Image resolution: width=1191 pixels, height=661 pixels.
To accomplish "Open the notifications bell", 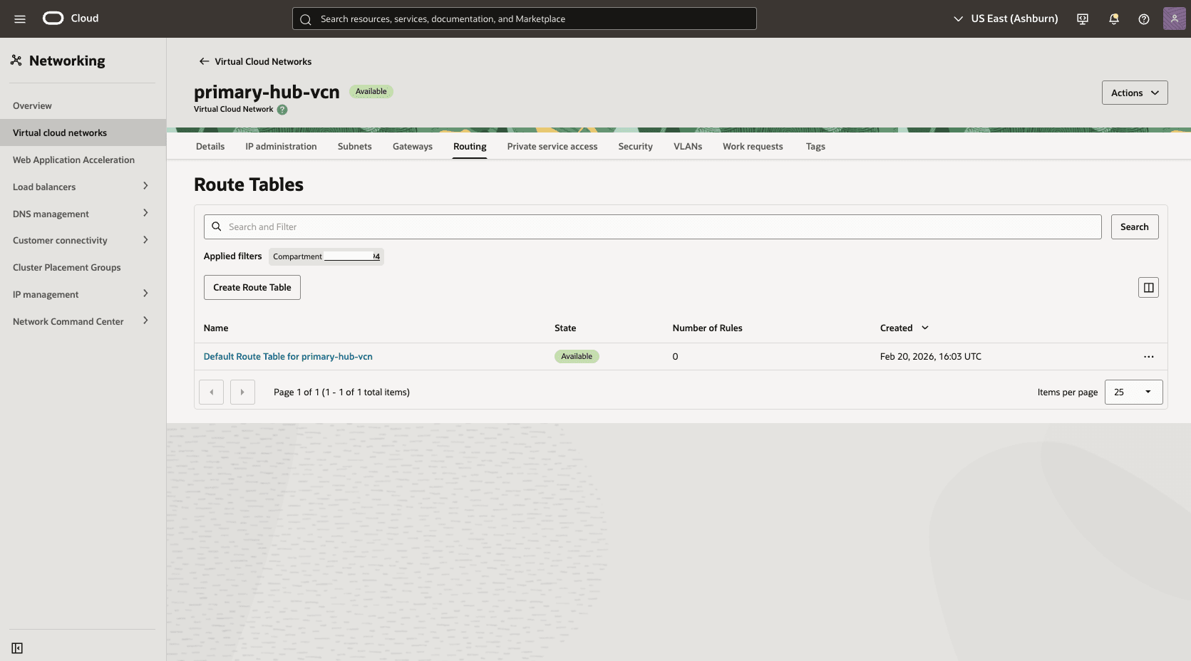I will pyautogui.click(x=1113, y=19).
